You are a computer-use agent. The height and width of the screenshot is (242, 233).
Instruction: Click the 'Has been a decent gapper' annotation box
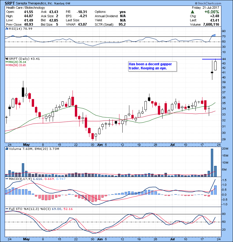(x=153, y=66)
